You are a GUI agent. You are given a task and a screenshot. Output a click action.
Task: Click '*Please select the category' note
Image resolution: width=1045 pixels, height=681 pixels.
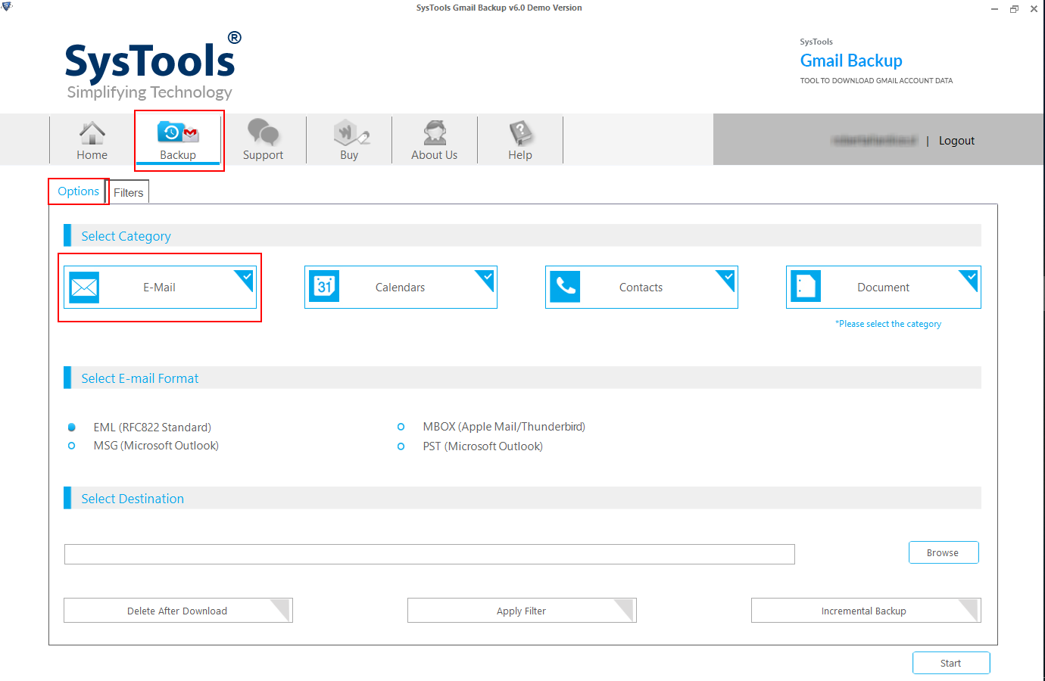pyautogui.click(x=888, y=324)
